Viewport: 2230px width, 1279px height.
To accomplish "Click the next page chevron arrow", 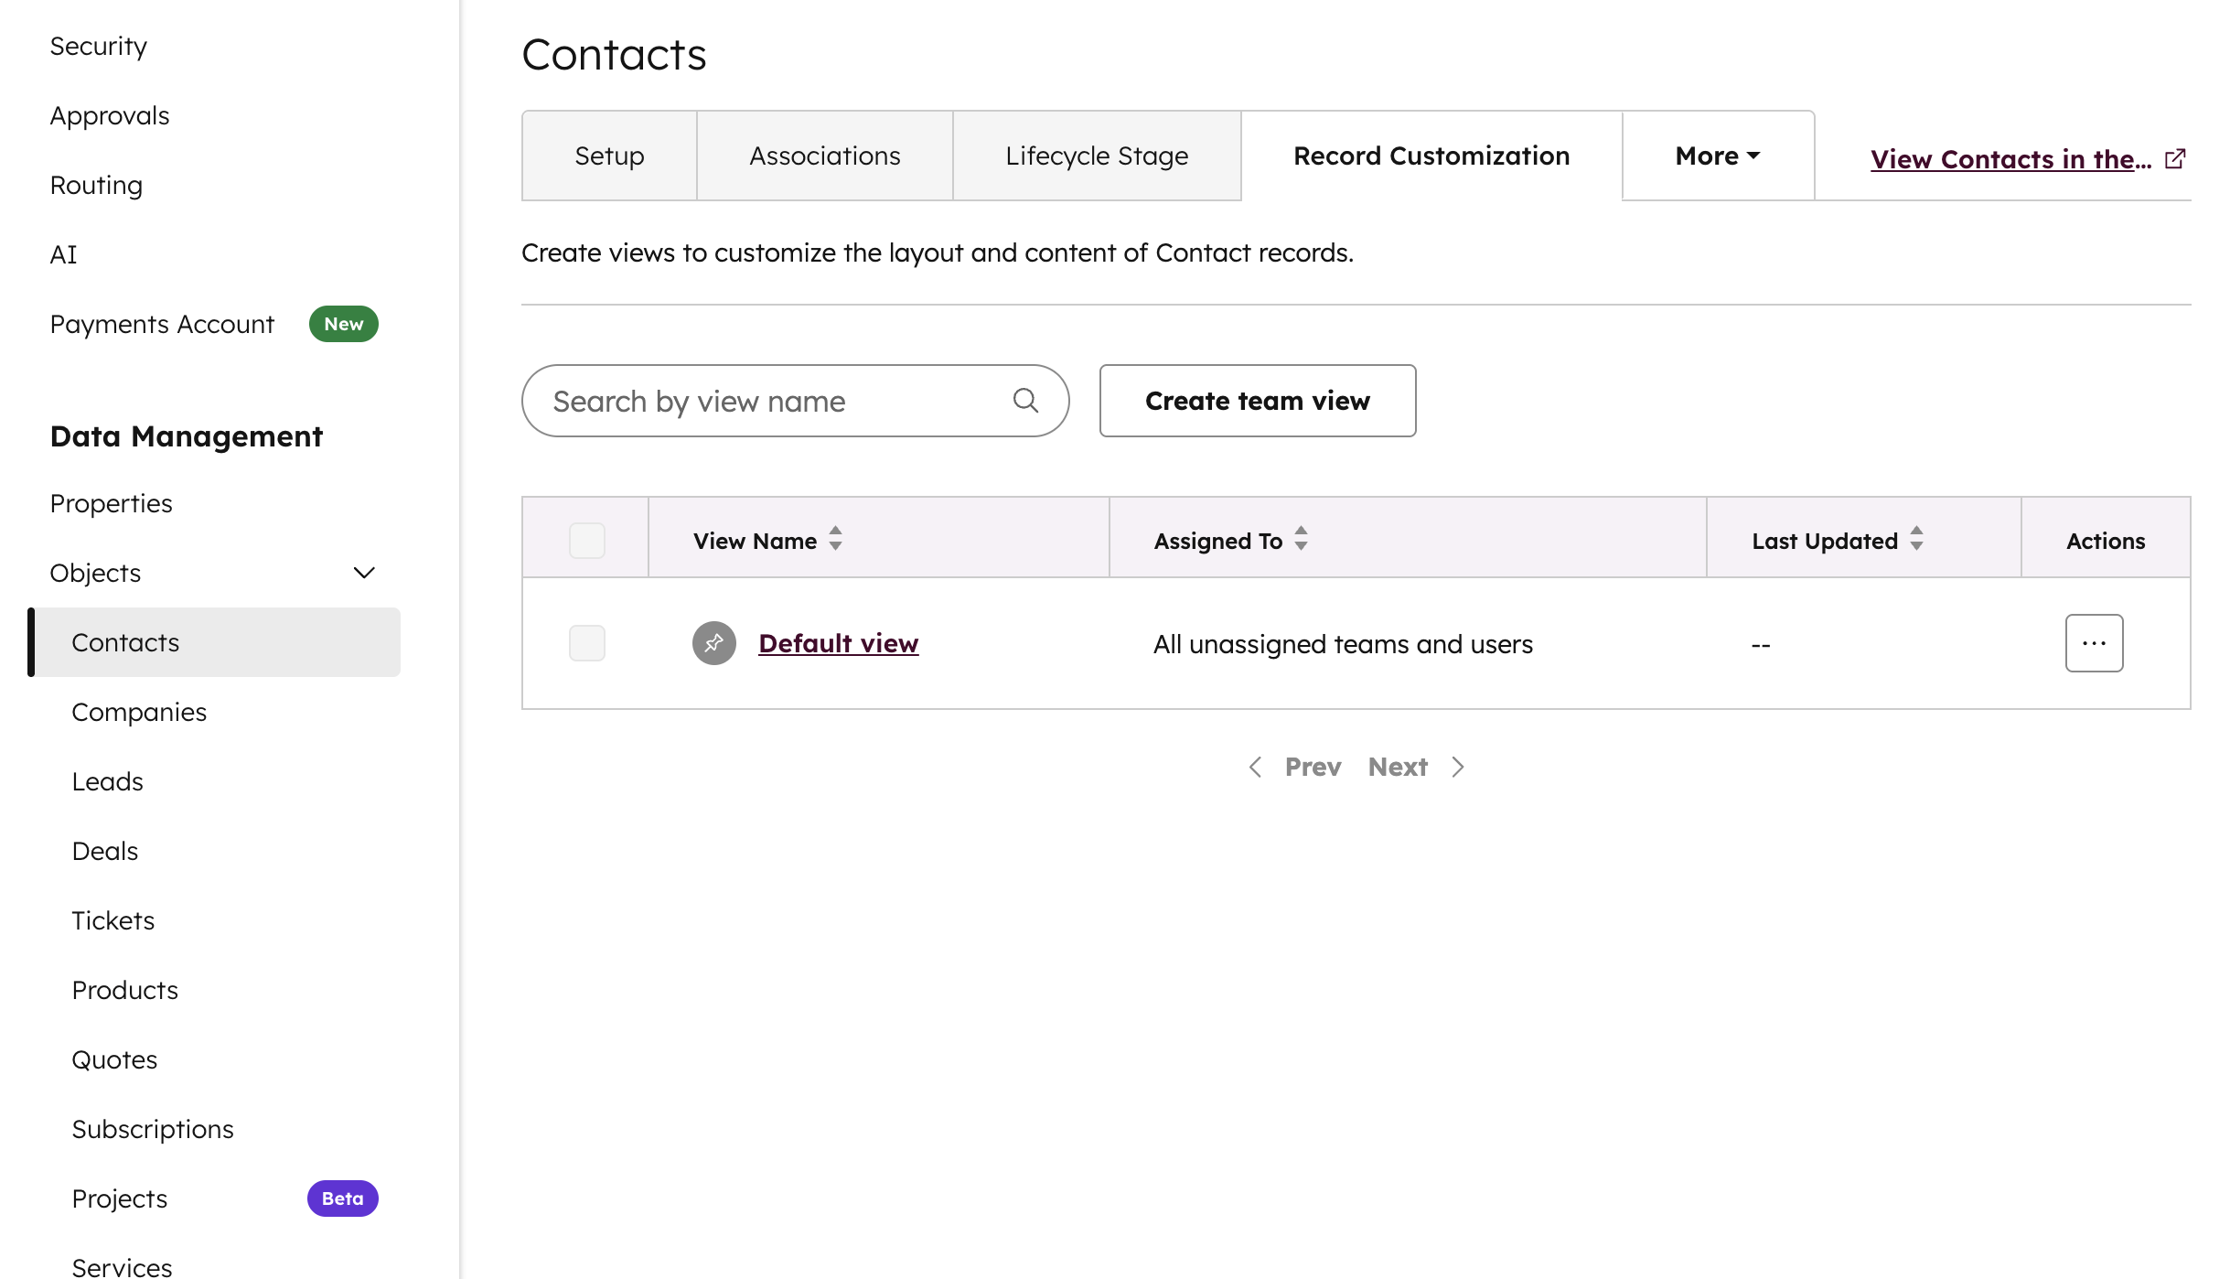I will pos(1458,767).
